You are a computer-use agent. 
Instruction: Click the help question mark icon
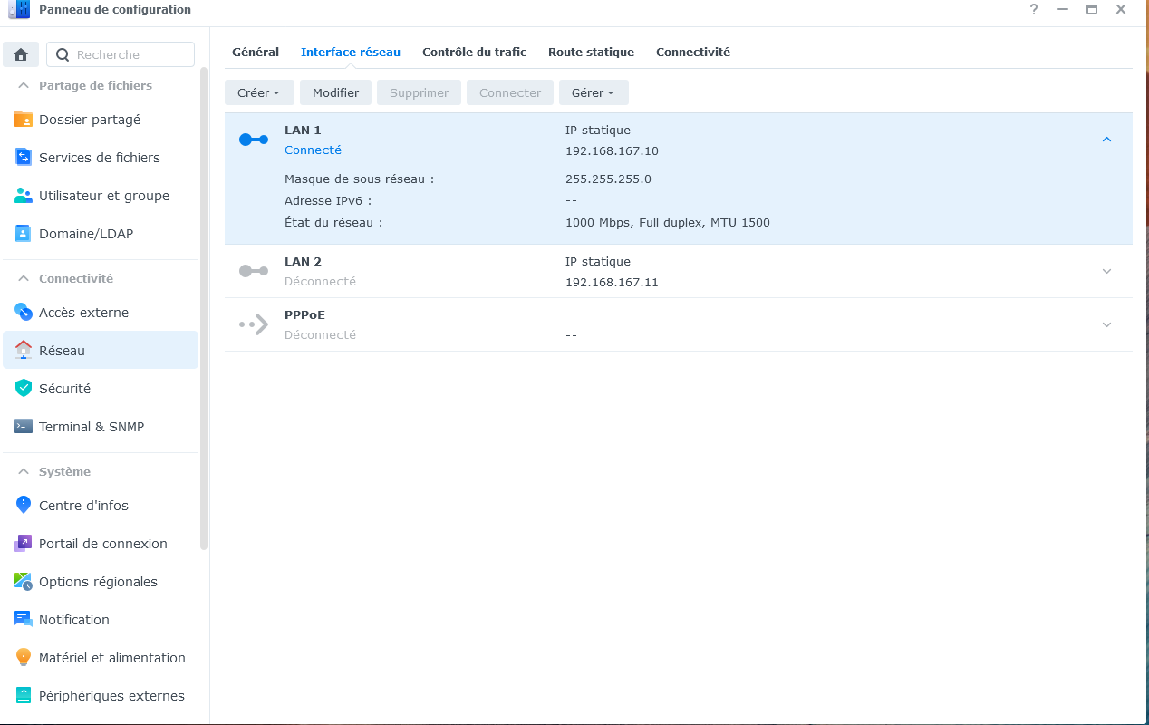click(x=1034, y=10)
